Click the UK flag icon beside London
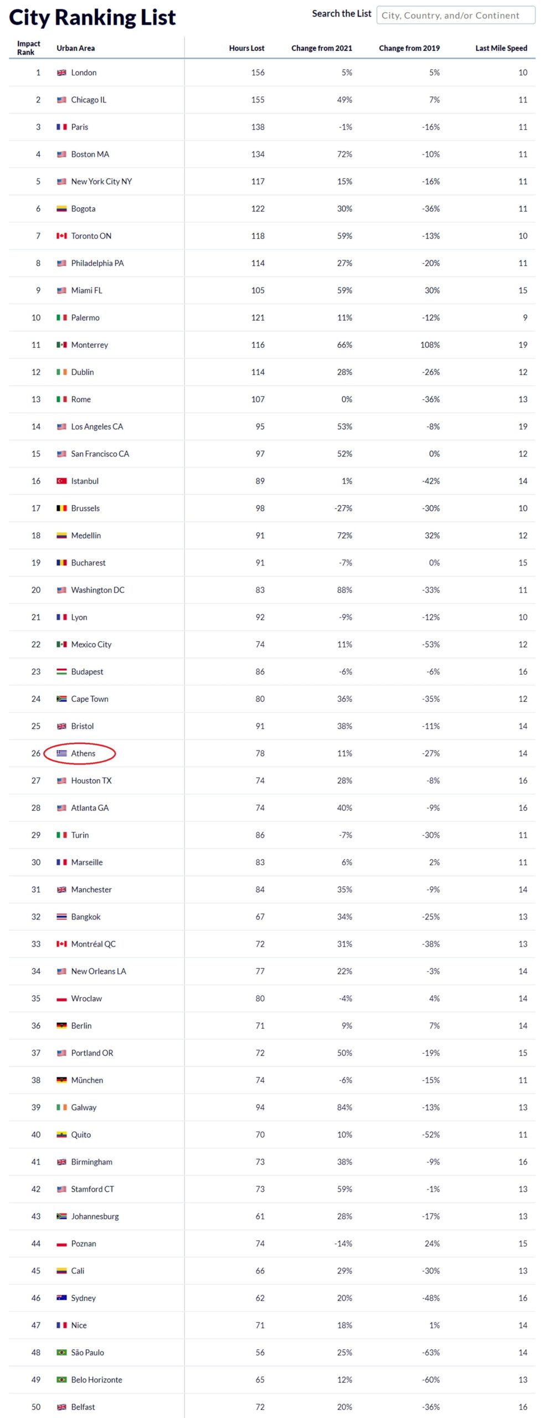 click(x=61, y=73)
